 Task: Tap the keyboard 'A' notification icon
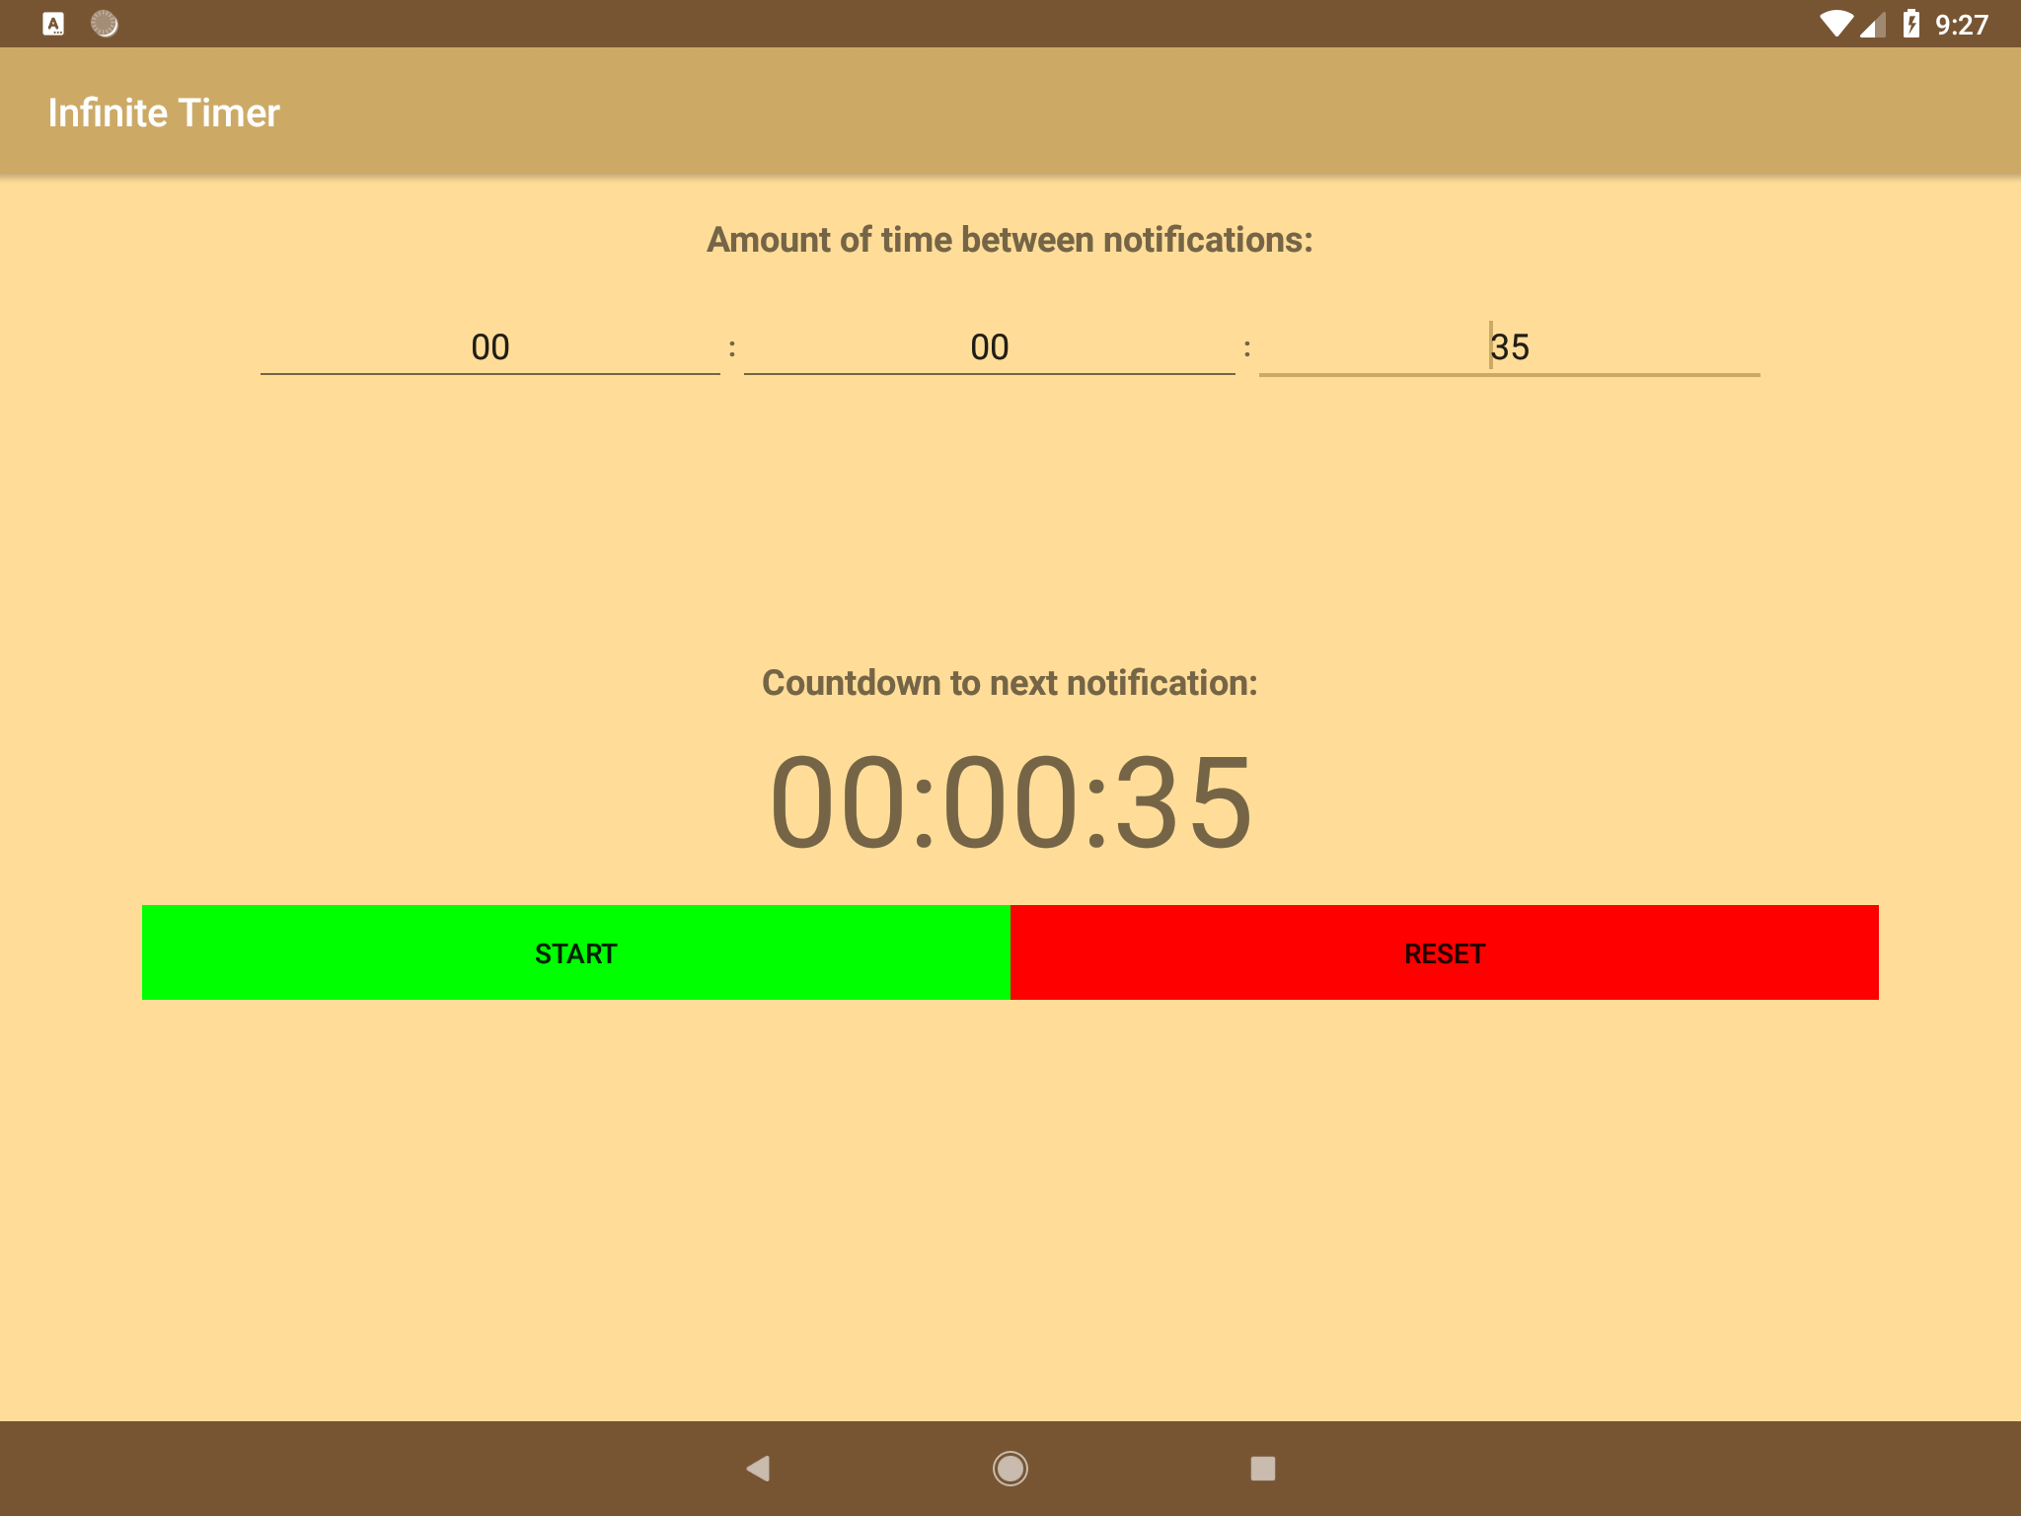pyautogui.click(x=53, y=24)
